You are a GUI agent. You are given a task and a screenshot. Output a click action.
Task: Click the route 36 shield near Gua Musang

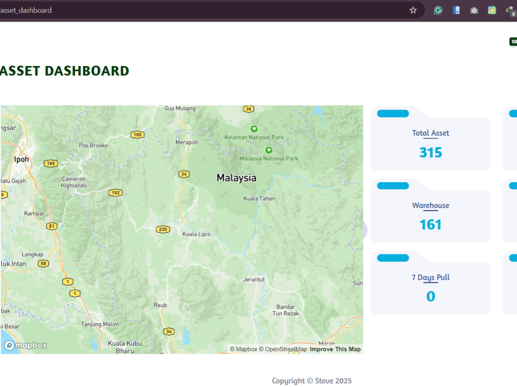coord(249,108)
